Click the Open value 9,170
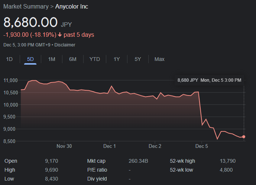Viewport: 256px width, 185px height. click(52, 161)
